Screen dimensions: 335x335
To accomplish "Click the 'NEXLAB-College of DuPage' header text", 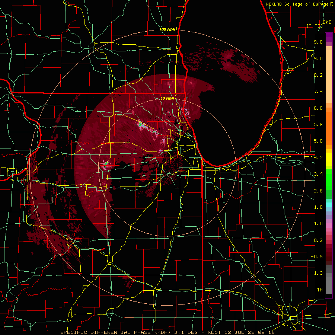I will (x=297, y=4).
